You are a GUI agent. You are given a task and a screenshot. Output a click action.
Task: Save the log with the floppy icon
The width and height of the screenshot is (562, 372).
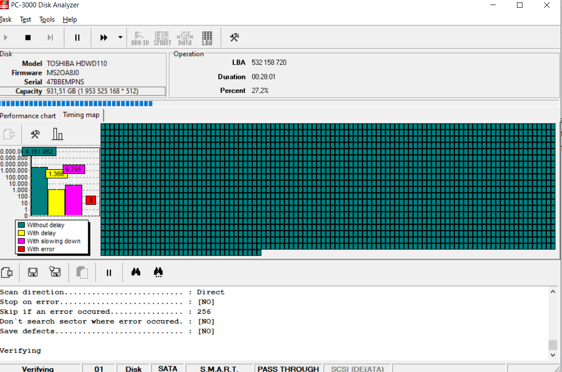(x=33, y=272)
